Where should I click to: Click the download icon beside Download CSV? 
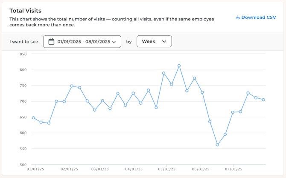click(238, 17)
